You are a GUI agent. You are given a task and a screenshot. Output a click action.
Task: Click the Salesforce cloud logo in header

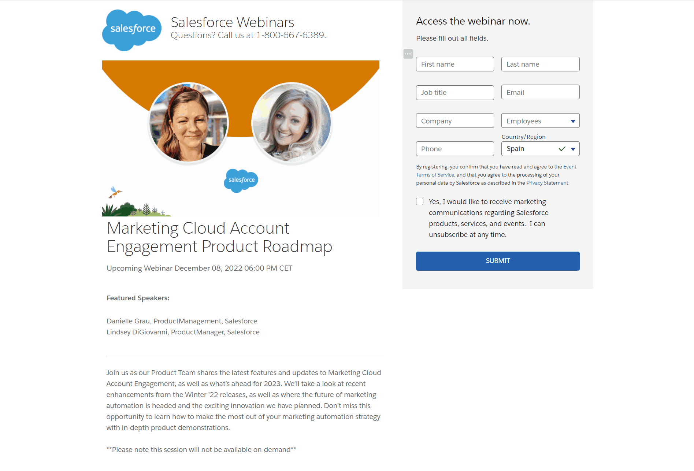tap(132, 30)
